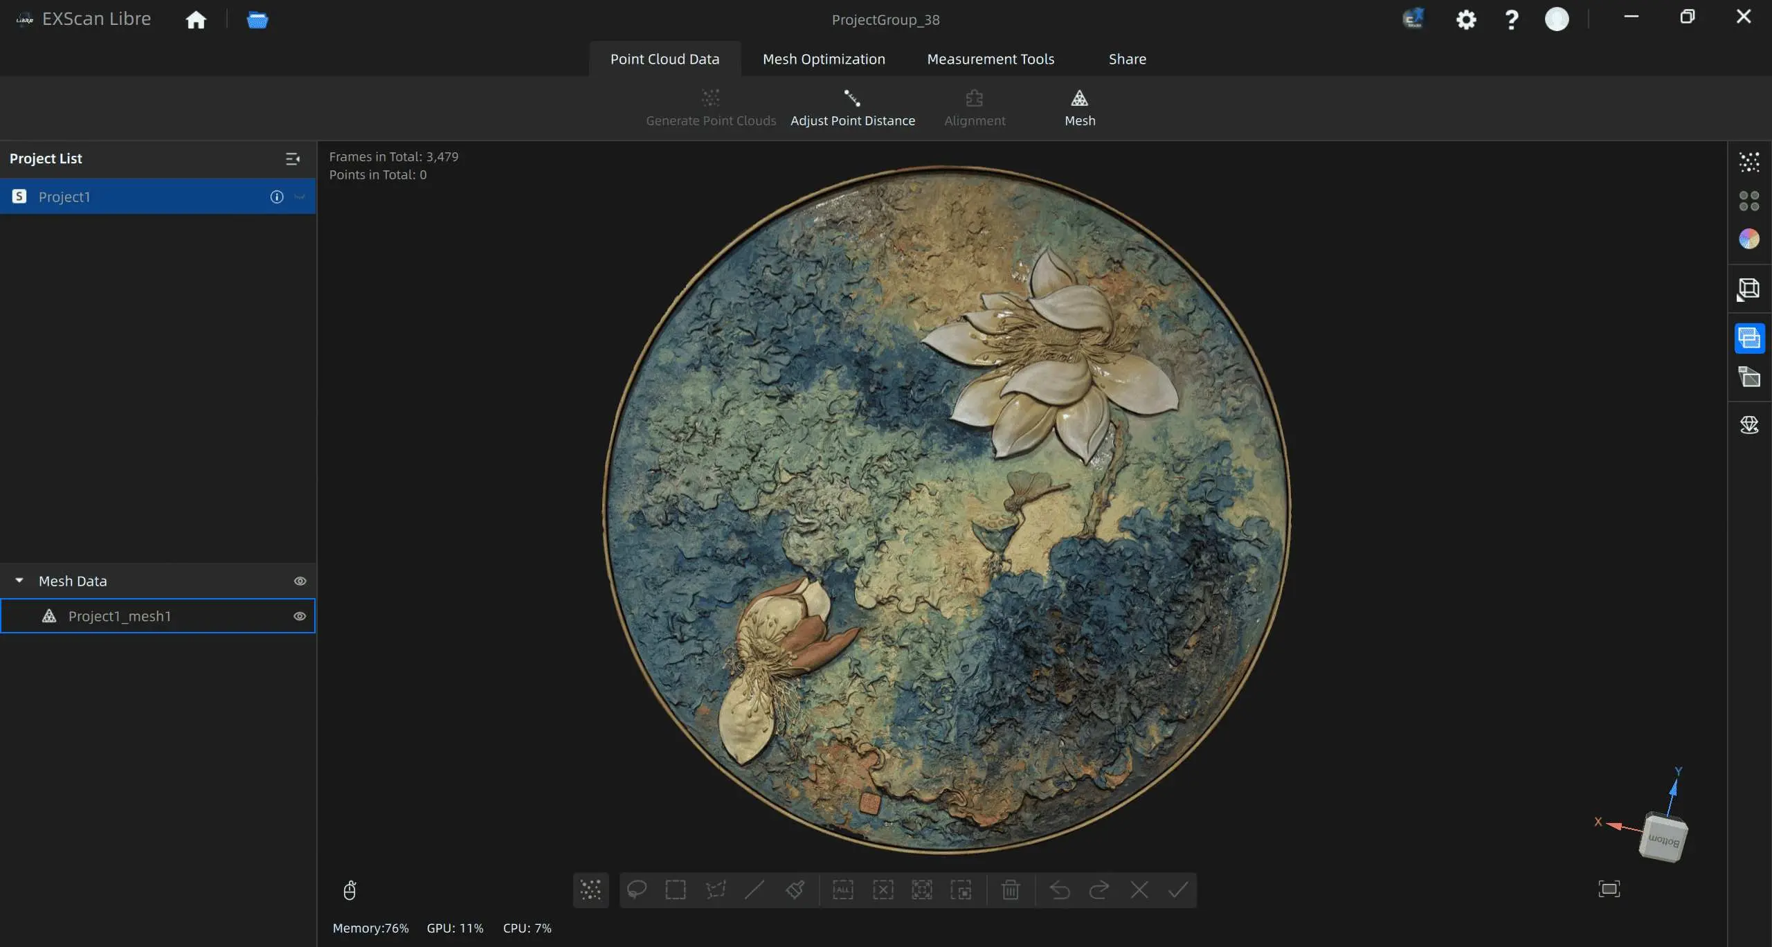Open the texture color wheel icon
The height and width of the screenshot is (947, 1772).
point(1748,240)
